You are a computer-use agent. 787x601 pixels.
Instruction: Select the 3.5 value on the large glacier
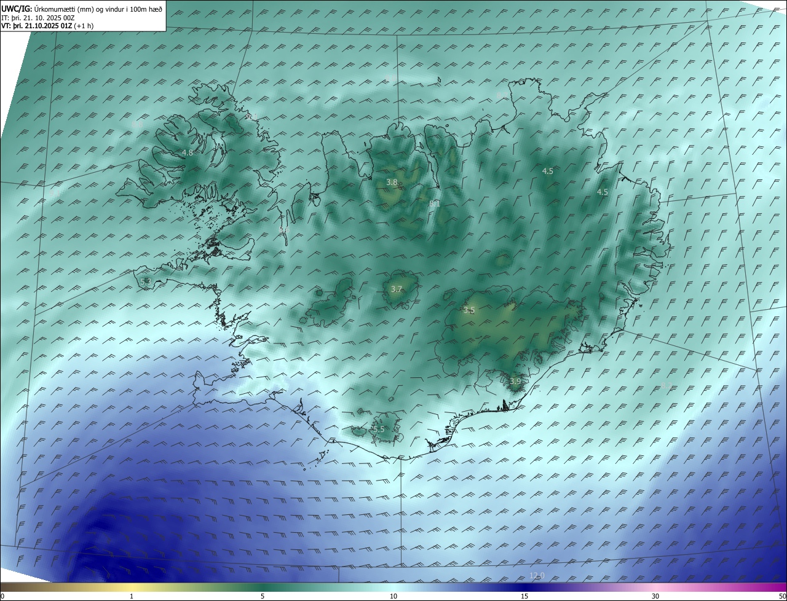[x=469, y=310]
